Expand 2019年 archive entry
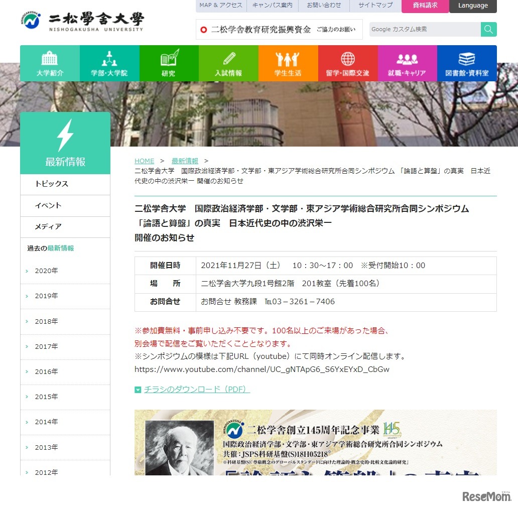 (65, 296)
